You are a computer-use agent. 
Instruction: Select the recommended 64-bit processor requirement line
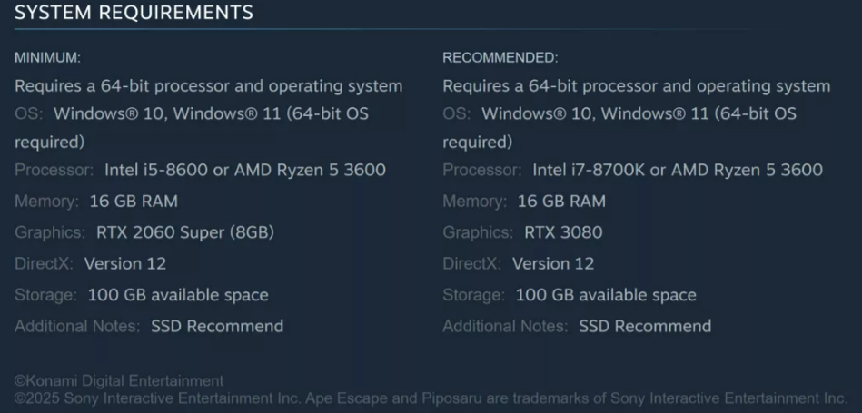point(636,86)
